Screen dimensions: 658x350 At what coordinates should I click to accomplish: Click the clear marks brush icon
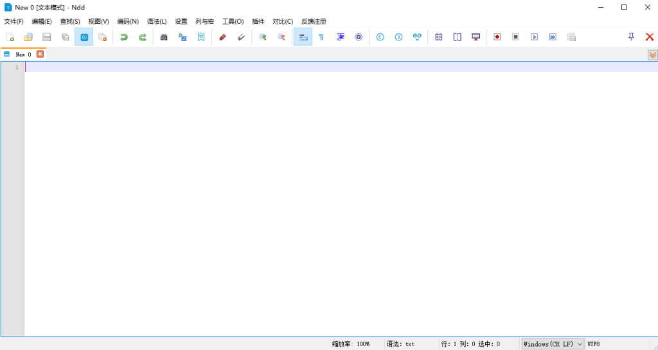click(242, 37)
